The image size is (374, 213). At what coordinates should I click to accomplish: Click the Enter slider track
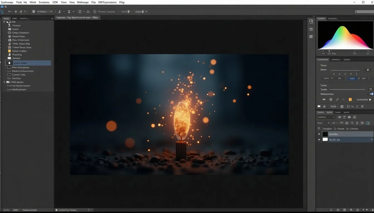coord(345,70)
